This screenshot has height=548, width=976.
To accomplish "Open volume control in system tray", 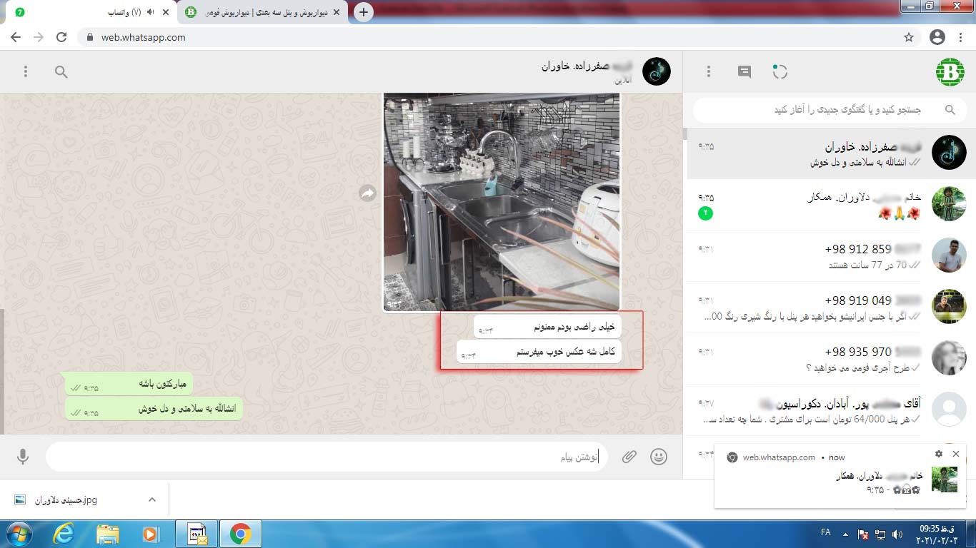I will (x=898, y=534).
